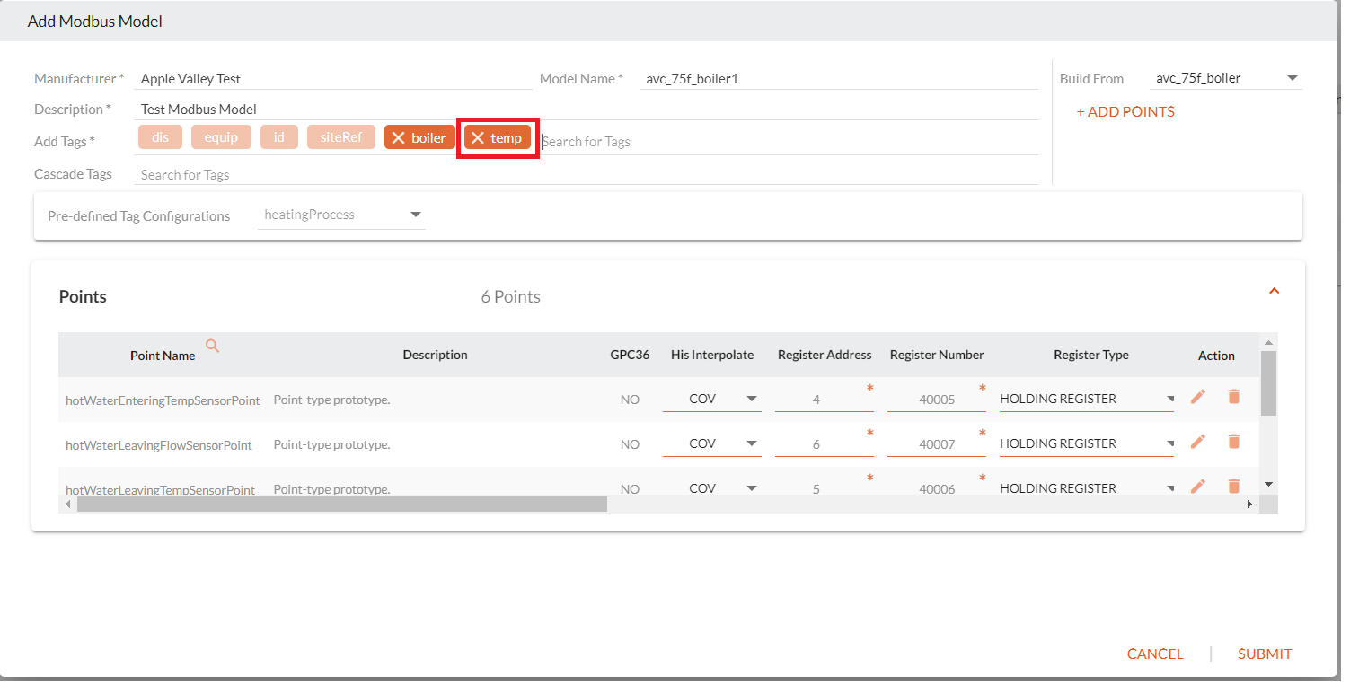Open the Build From dropdown
The height and width of the screenshot is (685, 1350).
(1226, 78)
